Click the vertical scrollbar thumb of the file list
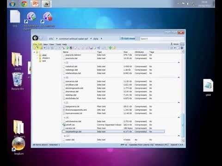 pyautogui.click(x=183, y=125)
